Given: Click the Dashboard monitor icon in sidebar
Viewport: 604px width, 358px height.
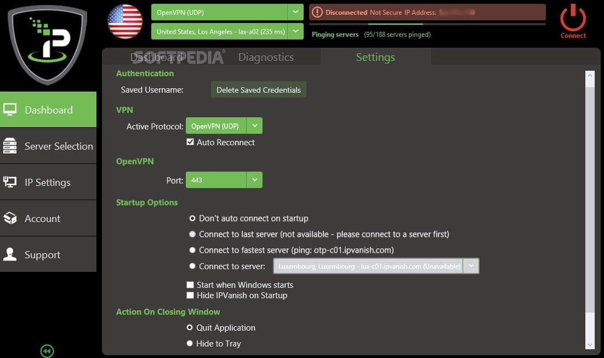Looking at the screenshot, I should [10, 110].
